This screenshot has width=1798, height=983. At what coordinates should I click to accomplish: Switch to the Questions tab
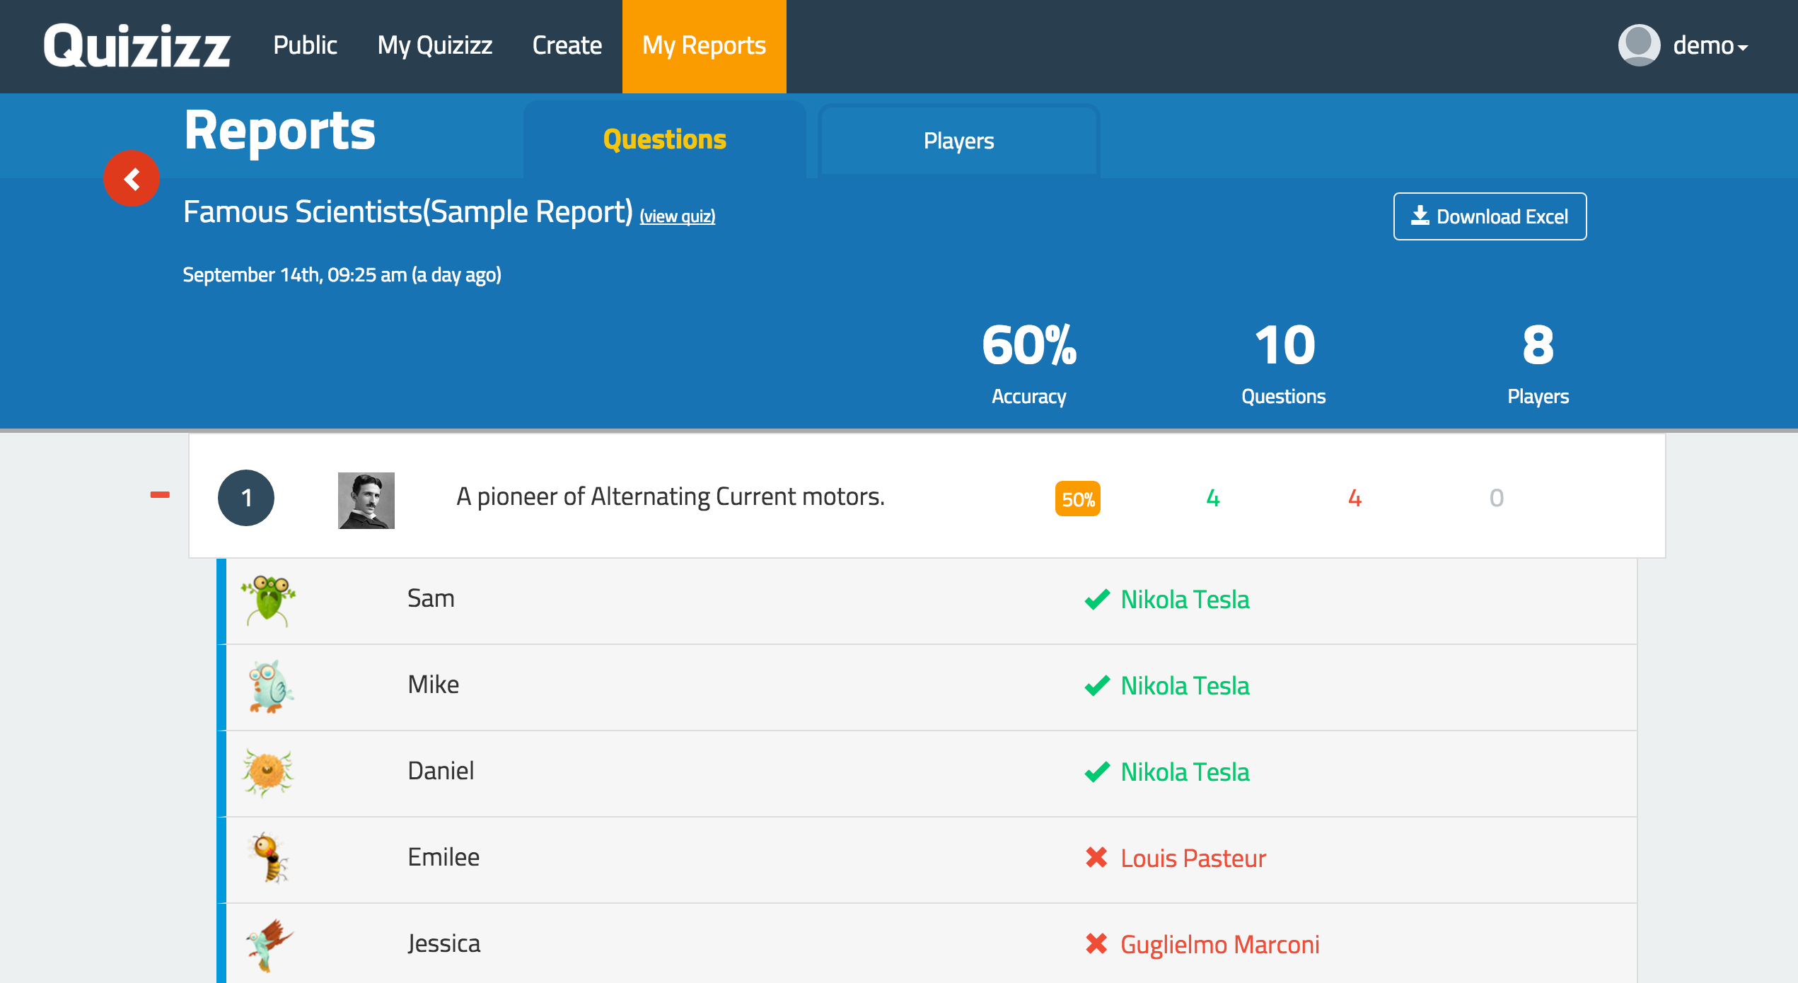tap(665, 140)
